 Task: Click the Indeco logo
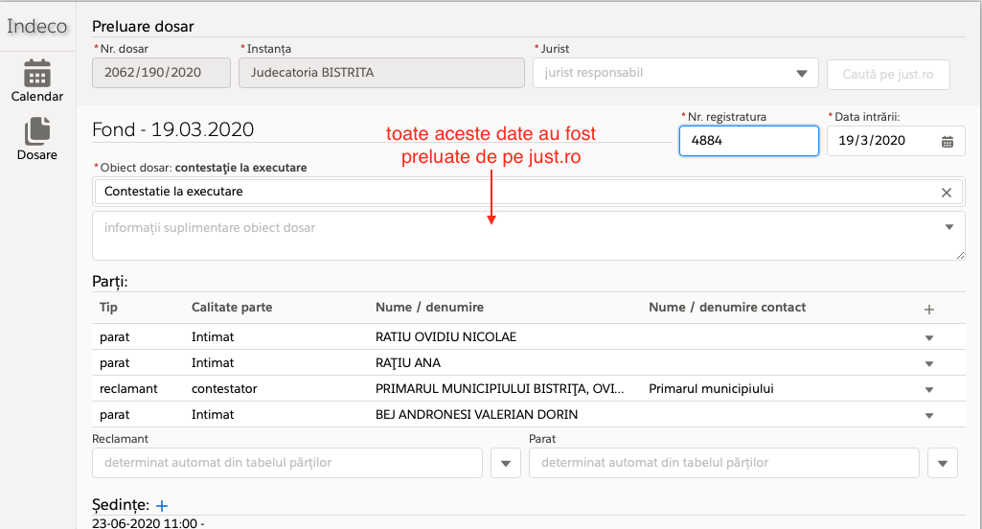pos(37,26)
